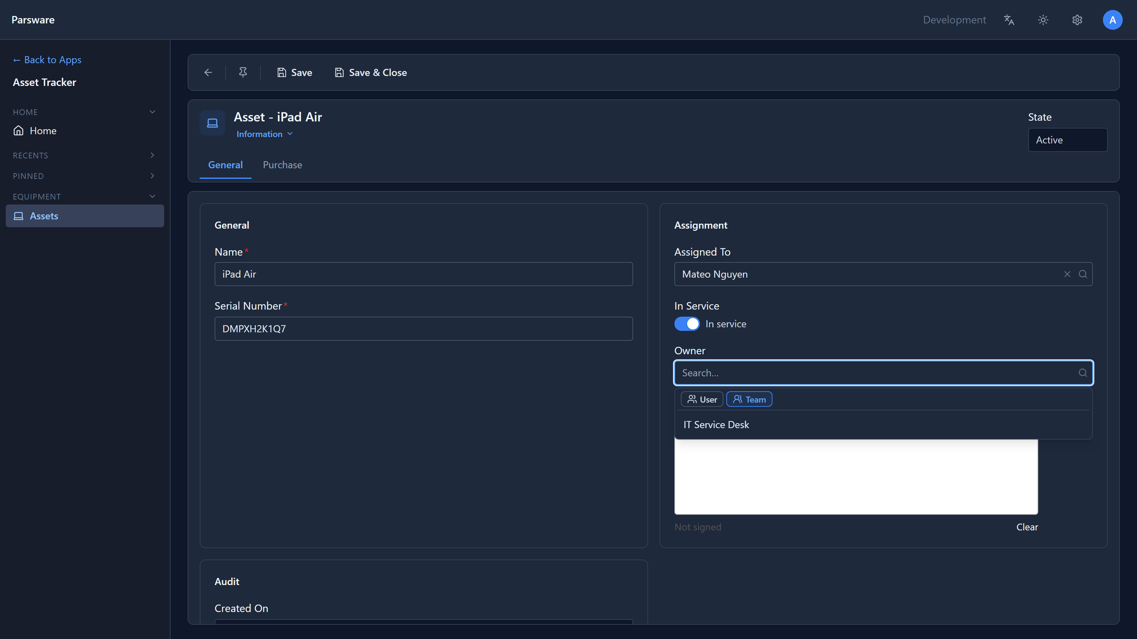Pin this asset record
The height and width of the screenshot is (639, 1137).
[x=243, y=72]
